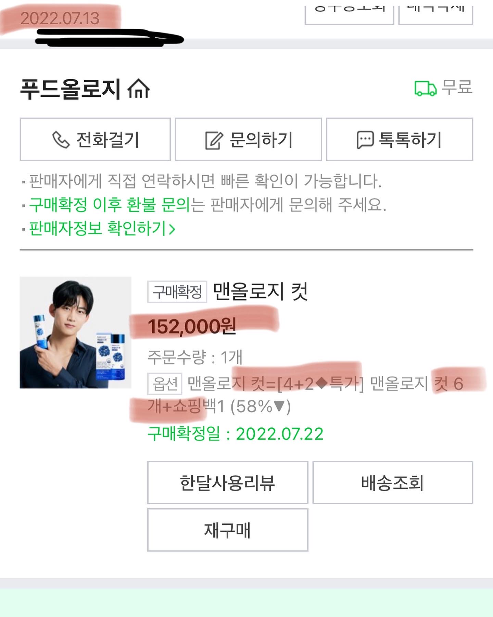Click the 무료 shipping label
Screen dimensions: 493x617
coord(457,87)
